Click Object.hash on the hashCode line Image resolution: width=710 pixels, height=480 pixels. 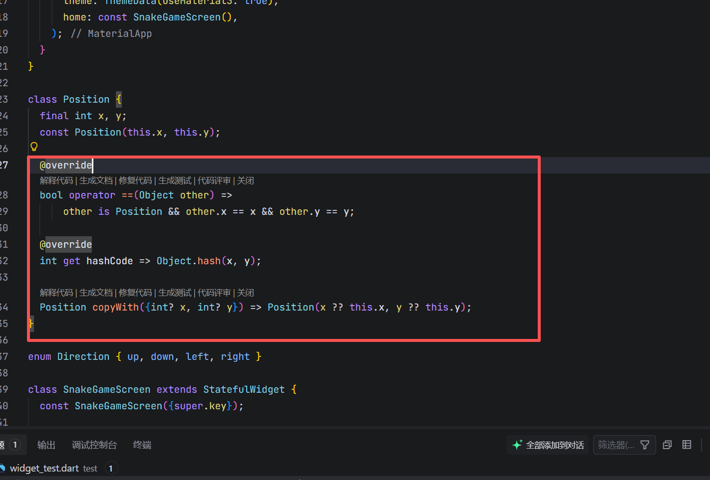[189, 261]
